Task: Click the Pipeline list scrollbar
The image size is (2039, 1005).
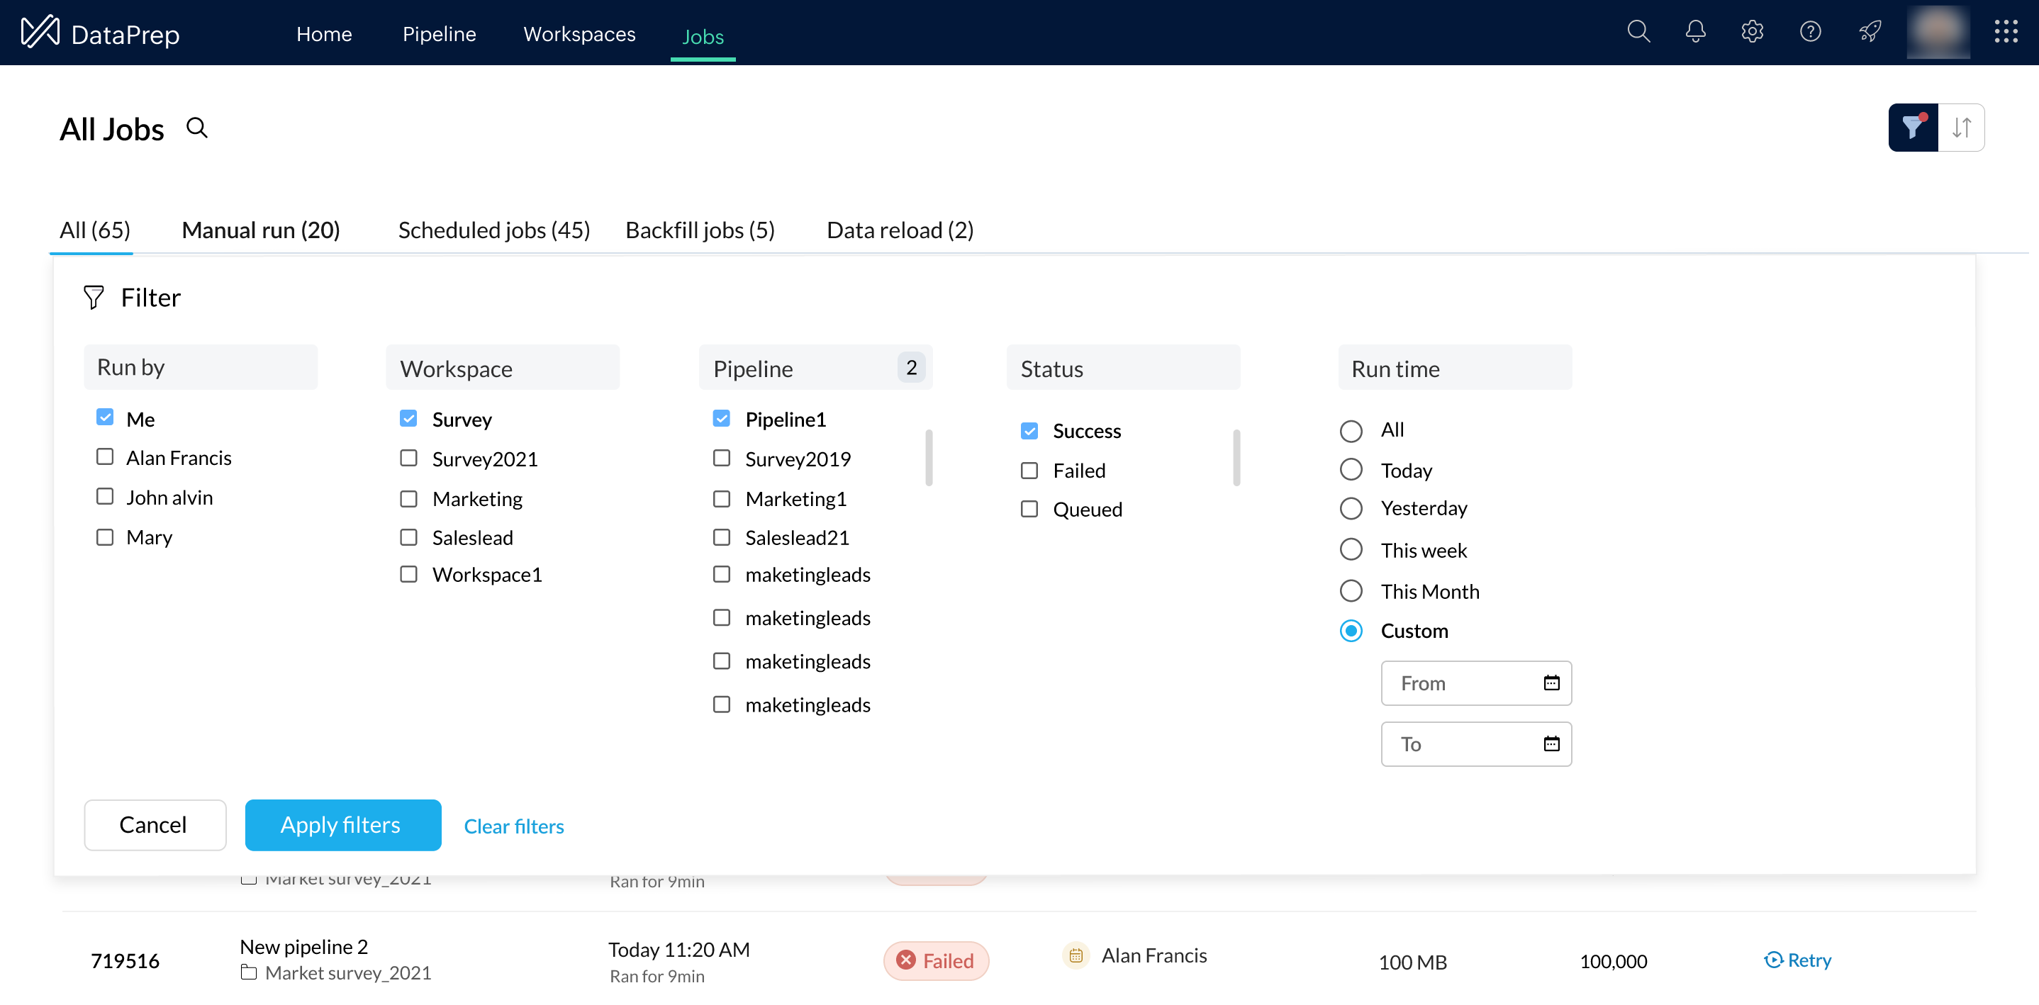Action: pos(929,457)
